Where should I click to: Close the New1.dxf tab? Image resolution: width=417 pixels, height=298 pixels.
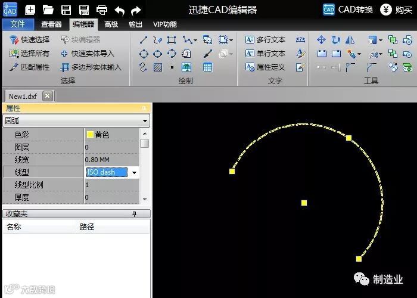(48, 96)
